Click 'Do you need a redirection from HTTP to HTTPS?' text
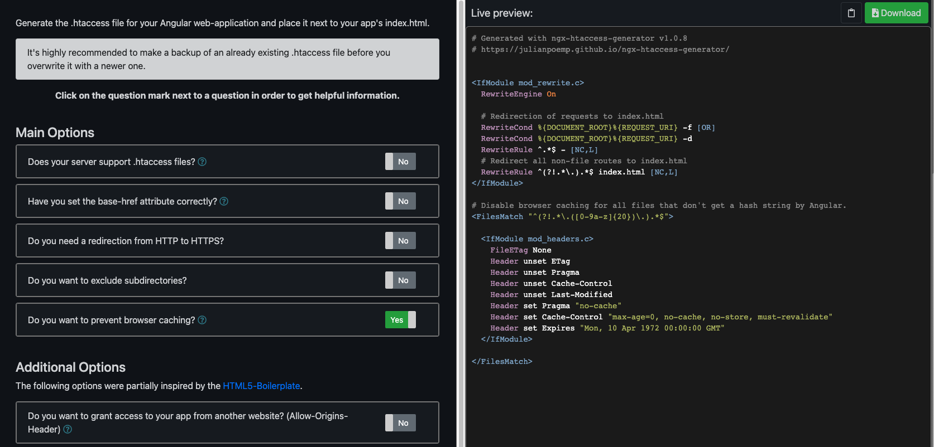Viewport: 934px width, 447px height. tap(126, 241)
